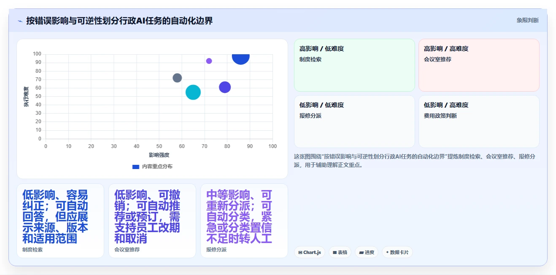The image size is (556, 275).
Task: Click the cyan bubble in the chart
Action: [x=193, y=92]
